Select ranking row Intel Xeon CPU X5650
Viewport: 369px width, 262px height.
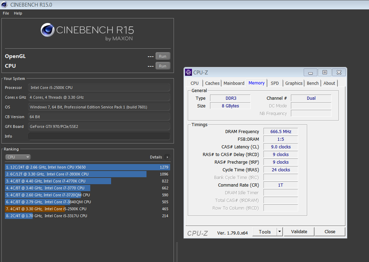(87, 167)
